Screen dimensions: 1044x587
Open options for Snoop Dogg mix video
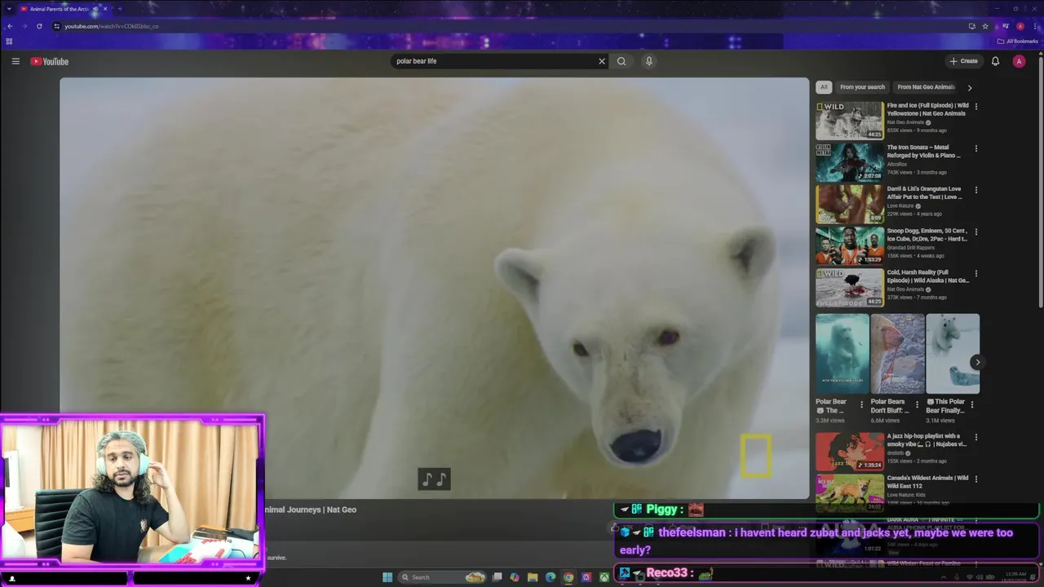coord(976,232)
